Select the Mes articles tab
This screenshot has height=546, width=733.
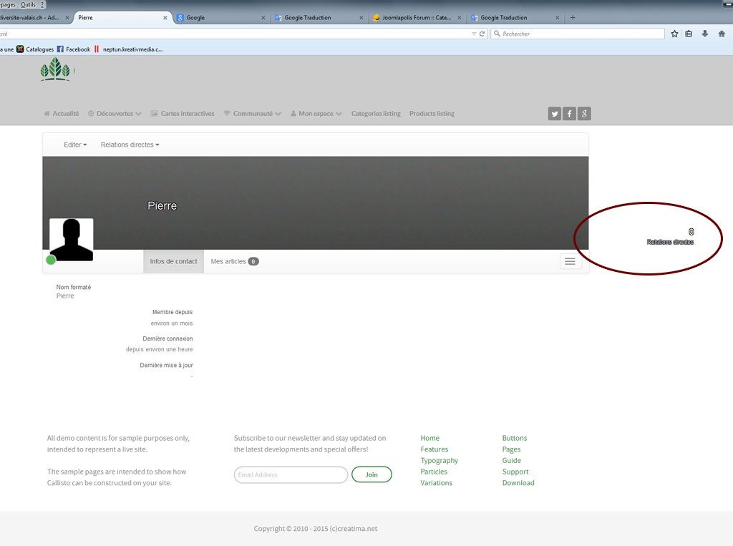pyautogui.click(x=235, y=261)
